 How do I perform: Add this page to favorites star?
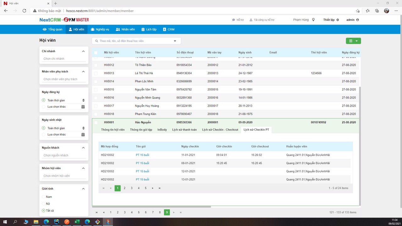(x=358, y=11)
